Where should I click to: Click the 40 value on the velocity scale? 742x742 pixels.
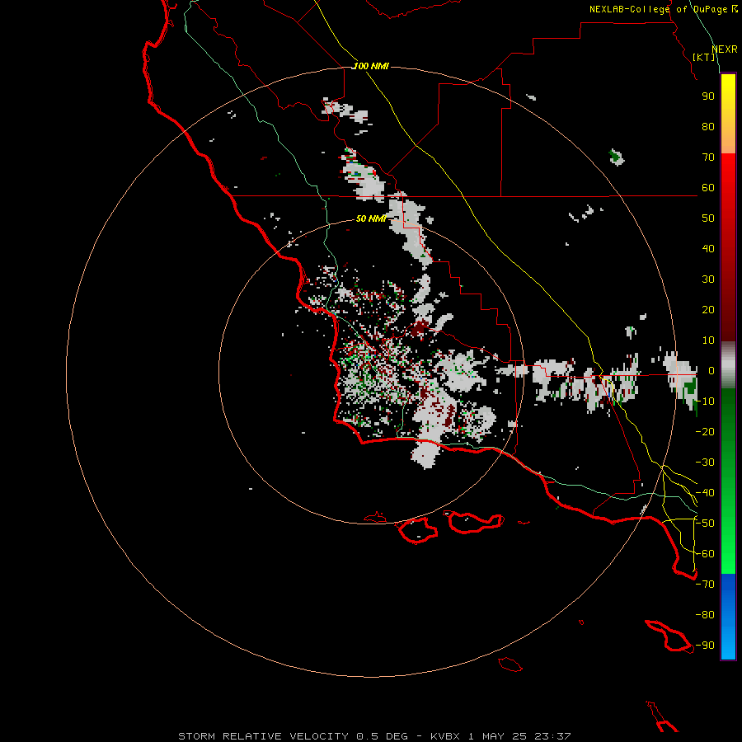click(x=708, y=249)
